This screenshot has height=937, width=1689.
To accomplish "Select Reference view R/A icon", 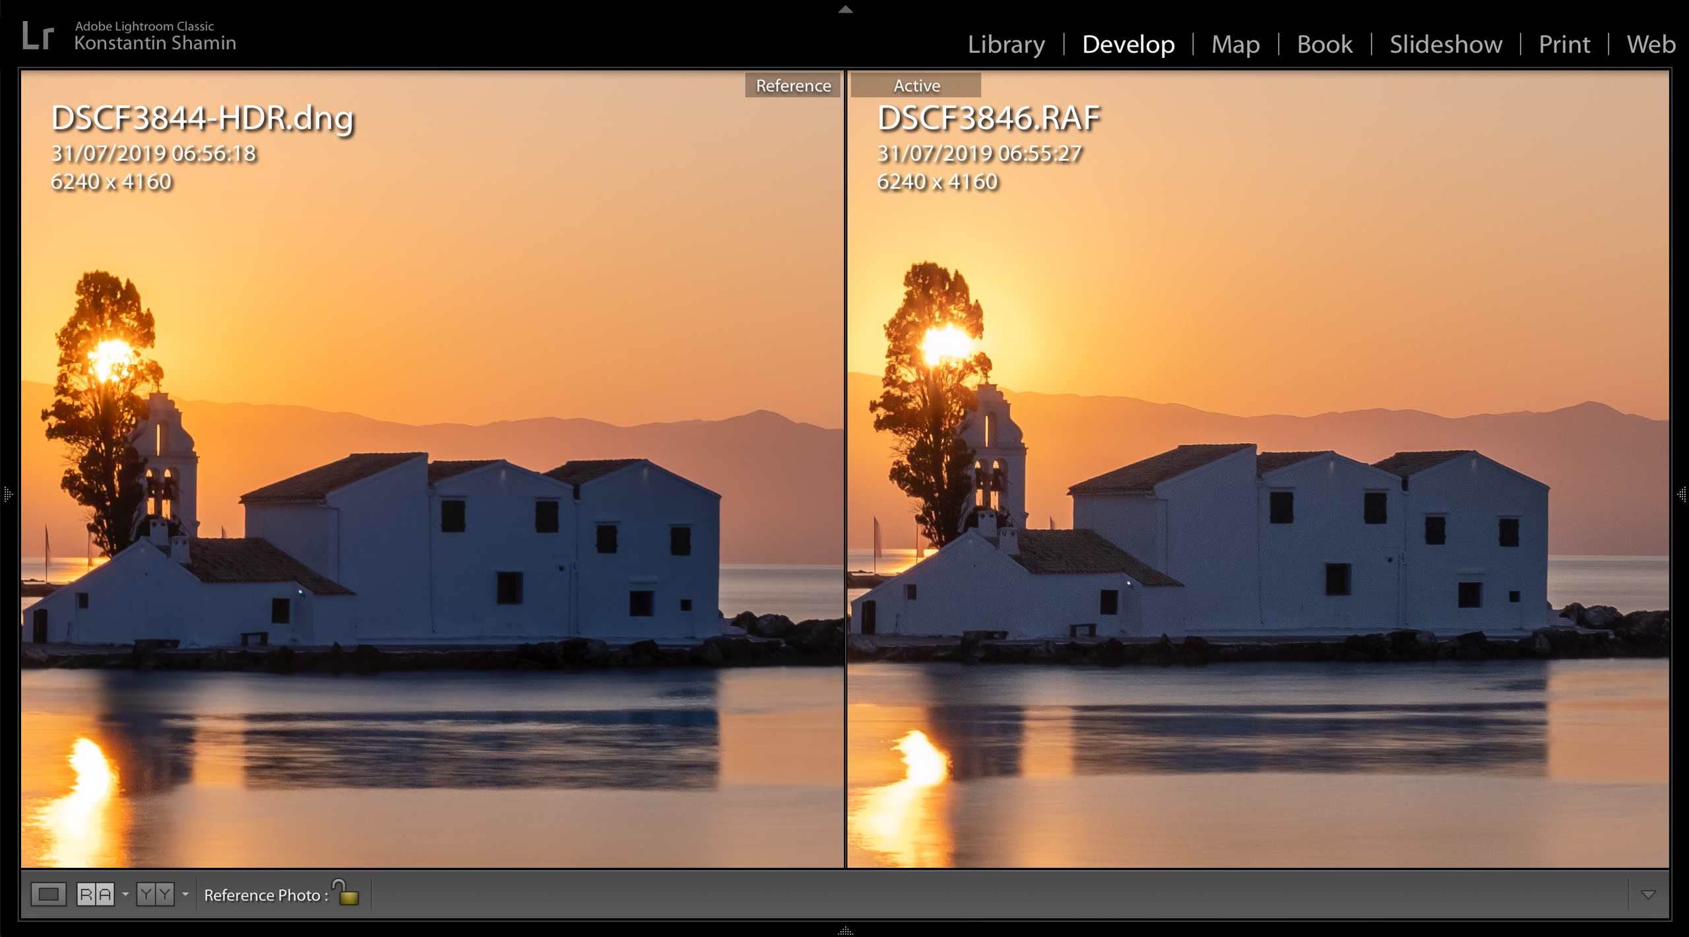I will [x=96, y=895].
